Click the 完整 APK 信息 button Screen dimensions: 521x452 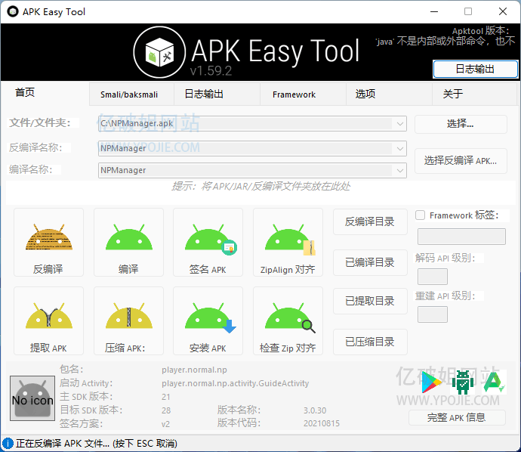457,417
